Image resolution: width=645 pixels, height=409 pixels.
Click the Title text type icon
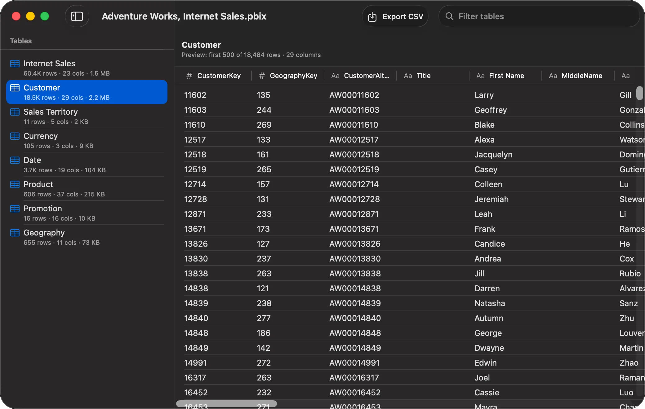[x=408, y=76]
